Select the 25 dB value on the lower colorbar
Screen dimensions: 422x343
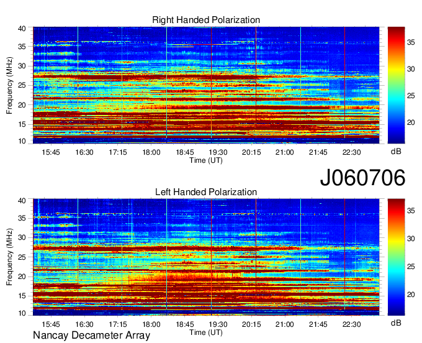click(411, 267)
